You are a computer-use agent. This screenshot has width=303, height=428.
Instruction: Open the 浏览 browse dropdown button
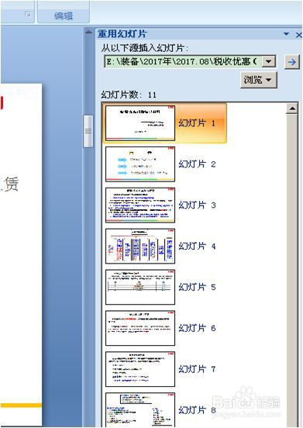pos(258,80)
